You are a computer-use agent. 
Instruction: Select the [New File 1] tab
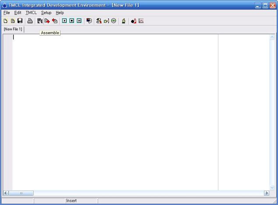point(13,29)
